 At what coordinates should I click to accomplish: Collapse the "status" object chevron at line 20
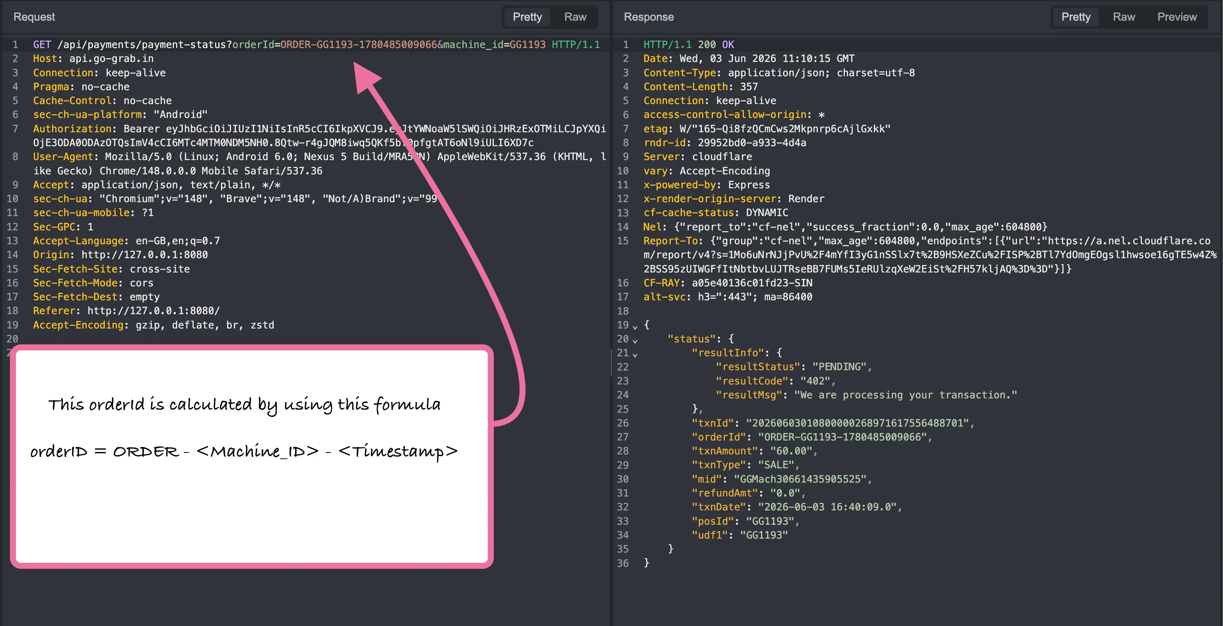(x=635, y=340)
